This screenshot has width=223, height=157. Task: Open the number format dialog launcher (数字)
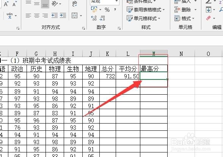[119, 29]
